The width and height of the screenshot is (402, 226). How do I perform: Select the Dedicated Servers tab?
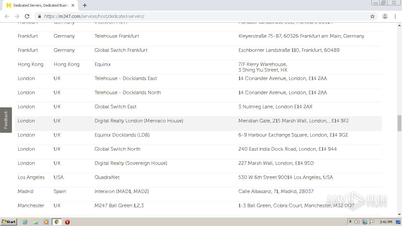point(41,5)
